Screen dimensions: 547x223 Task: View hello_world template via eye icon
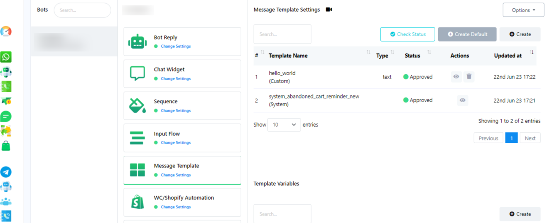[456, 76]
